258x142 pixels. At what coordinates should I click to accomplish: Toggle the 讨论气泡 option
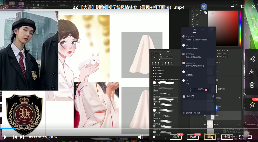tap(188, 113)
